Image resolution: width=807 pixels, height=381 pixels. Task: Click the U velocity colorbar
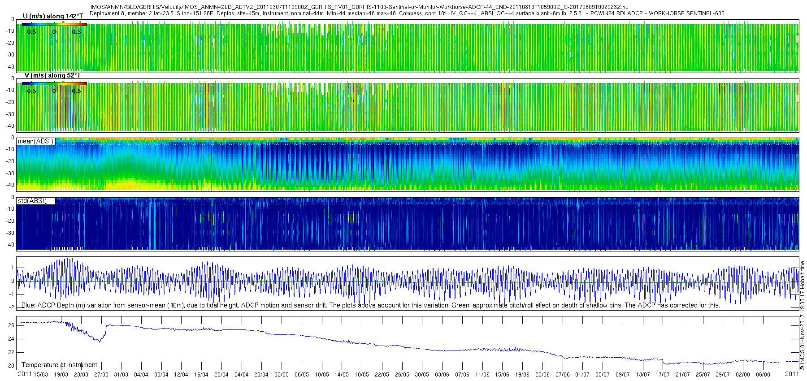54,24
